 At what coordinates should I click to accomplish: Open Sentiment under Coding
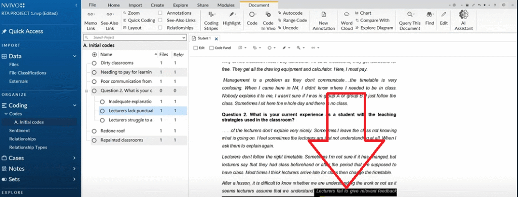point(20,131)
